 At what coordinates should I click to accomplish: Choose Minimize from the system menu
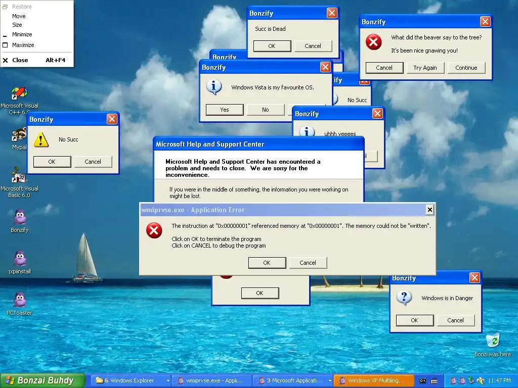pos(37,34)
